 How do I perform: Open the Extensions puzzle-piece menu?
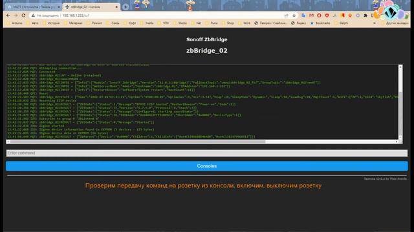pos(365,15)
